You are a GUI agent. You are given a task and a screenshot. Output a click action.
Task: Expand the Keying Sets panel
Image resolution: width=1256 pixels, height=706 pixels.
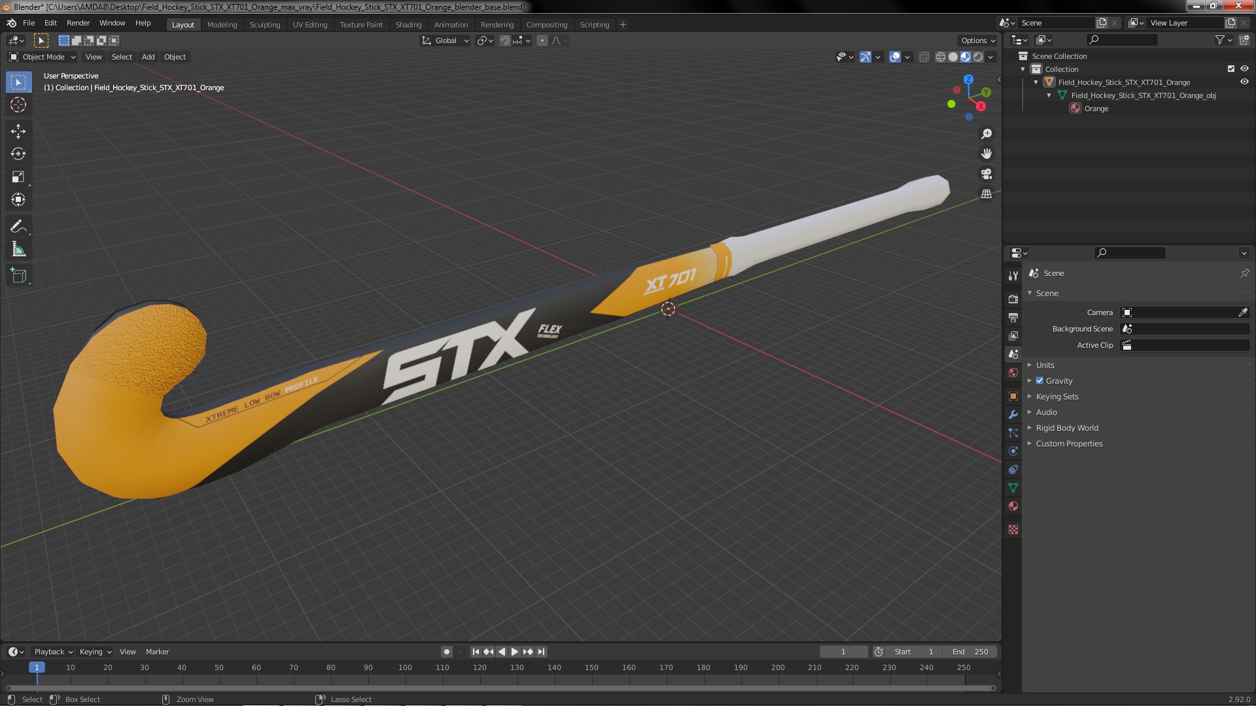click(x=1056, y=396)
